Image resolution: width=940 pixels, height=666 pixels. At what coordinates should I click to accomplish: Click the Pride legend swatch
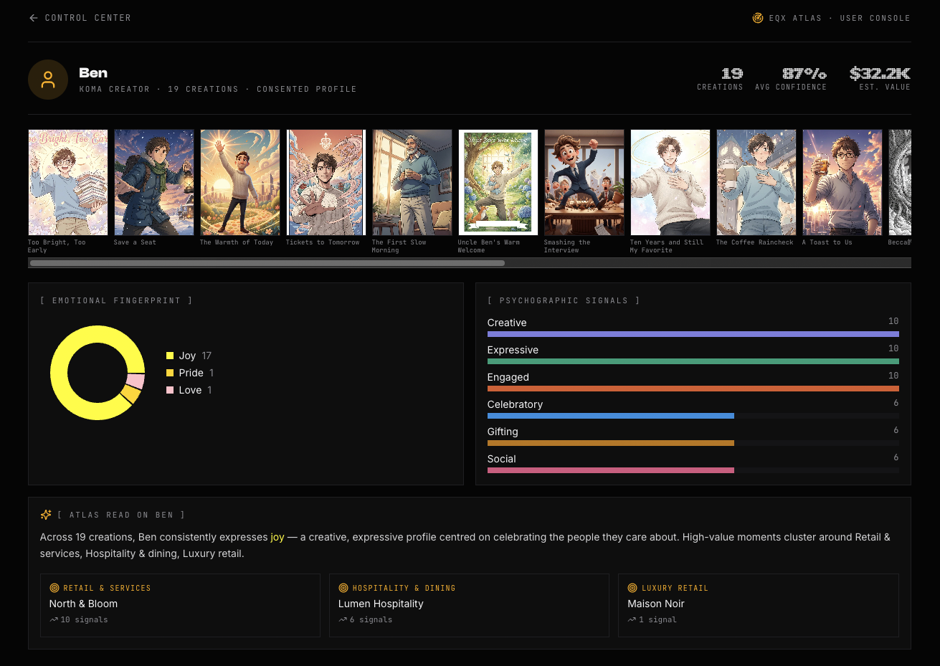170,373
